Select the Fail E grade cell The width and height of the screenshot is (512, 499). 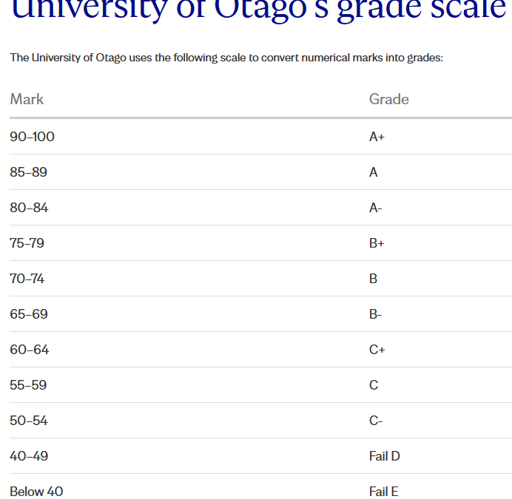coord(383,491)
